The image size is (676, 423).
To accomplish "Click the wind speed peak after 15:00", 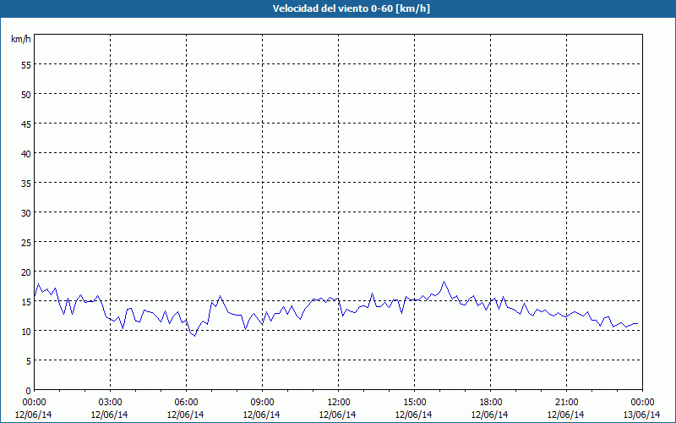I will (444, 282).
